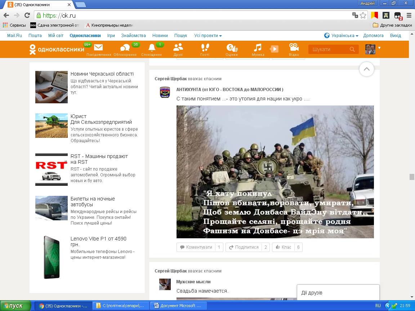
Task: Open the Video camera icon
Action: (x=294, y=48)
